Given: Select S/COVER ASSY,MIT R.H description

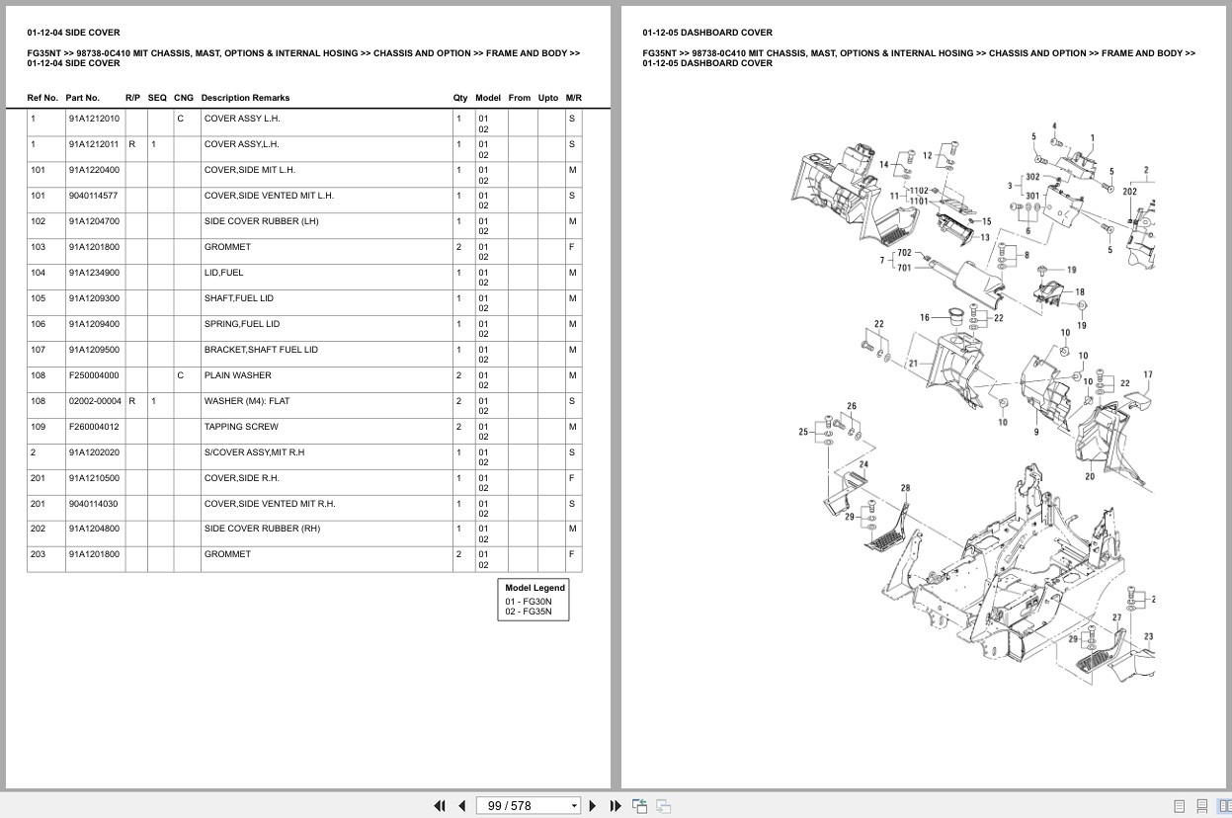Looking at the screenshot, I should point(254,452).
